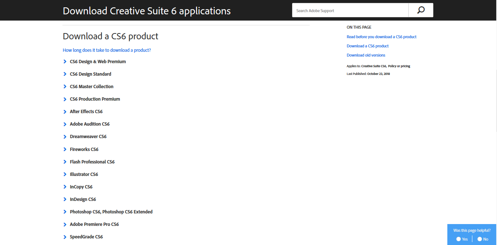The image size is (497, 245).
Task: Click the 'CS6 Master Collection' label
Action: (92, 87)
